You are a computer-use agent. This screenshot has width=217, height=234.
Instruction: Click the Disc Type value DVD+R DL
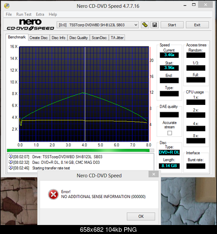[x=169, y=153]
